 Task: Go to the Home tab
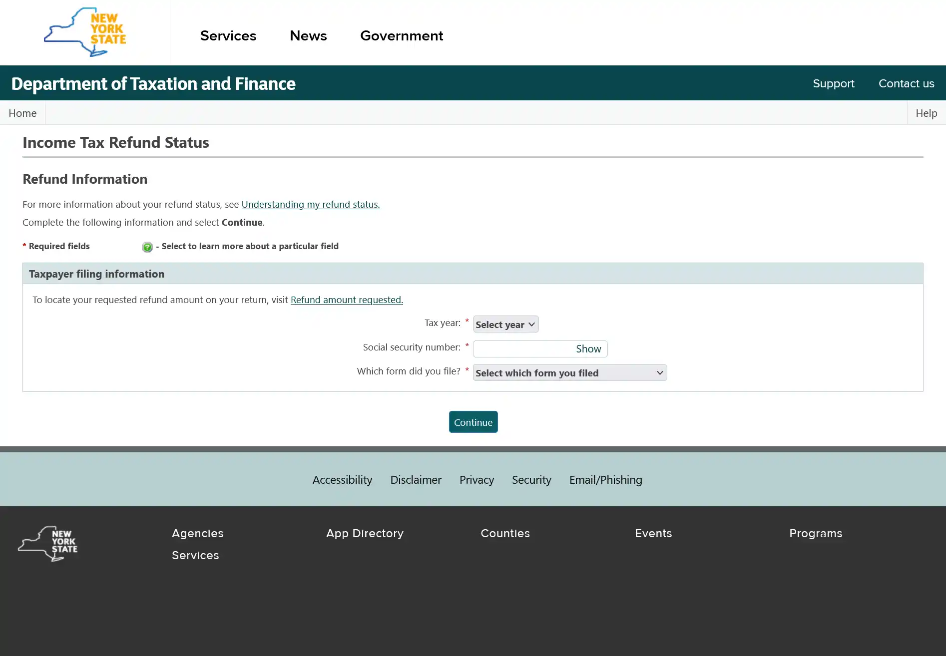click(x=22, y=113)
